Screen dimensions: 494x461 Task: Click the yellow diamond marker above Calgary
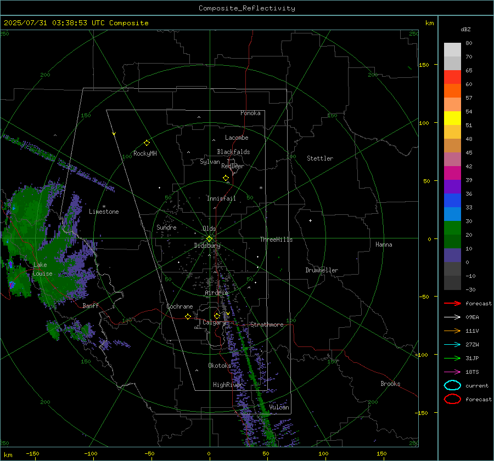(217, 316)
